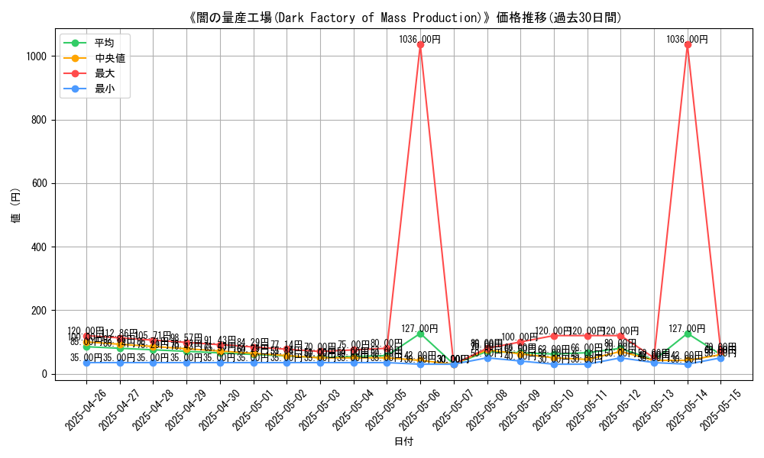Click the 100.00円 data label at 2025-05-09

[520, 337]
